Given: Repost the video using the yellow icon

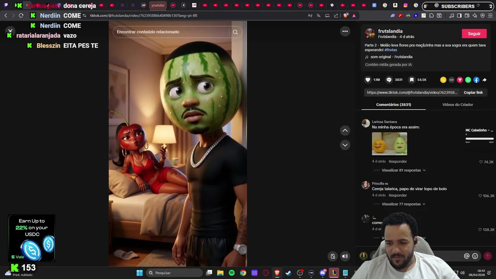Looking at the screenshot, I should 443,80.
